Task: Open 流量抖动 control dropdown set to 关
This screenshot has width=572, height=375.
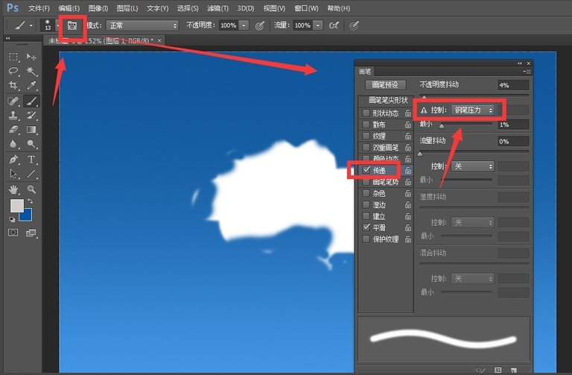Action: (x=473, y=166)
